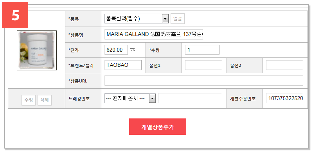Click the red step 5 badge
The width and height of the screenshot is (313, 154).
pyautogui.click(x=15, y=15)
